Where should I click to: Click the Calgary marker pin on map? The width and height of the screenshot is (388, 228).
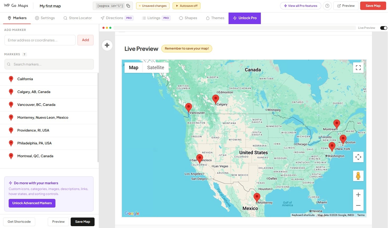pos(216,100)
